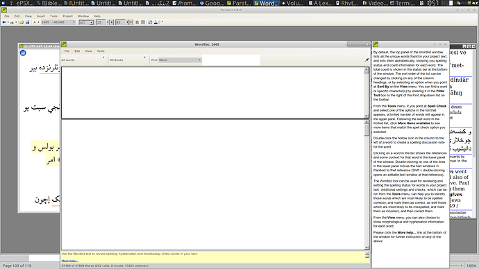This screenshot has height=269, width=479.
Task: Click the user profile icon in toolbar
Action: click(156, 22)
